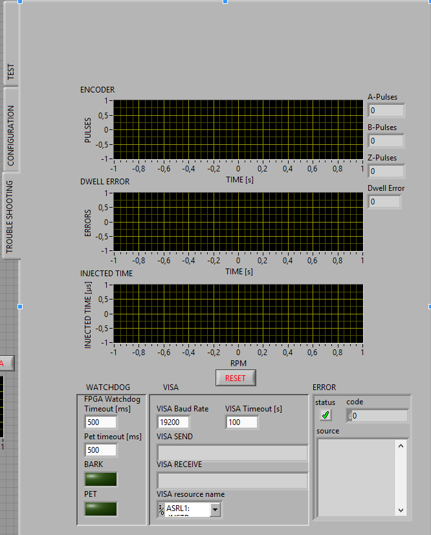Switch to the TEST tab
The image size is (431, 535).
pos(10,72)
